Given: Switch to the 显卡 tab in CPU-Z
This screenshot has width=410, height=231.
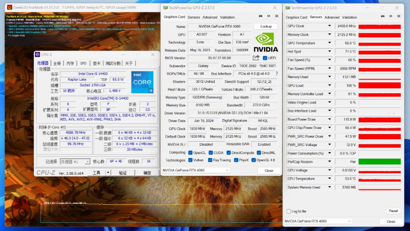Looking at the screenshot, I should click(96, 63).
